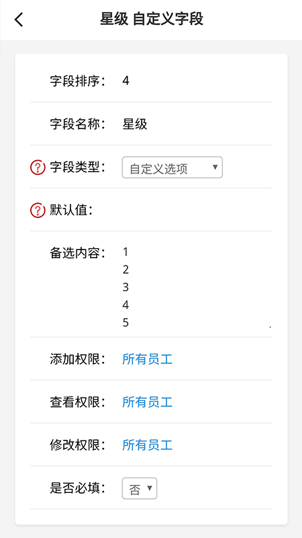Viewport: 302px width, 538px height.
Task: Select option 3 in 备选内容
Action: pyautogui.click(x=125, y=287)
